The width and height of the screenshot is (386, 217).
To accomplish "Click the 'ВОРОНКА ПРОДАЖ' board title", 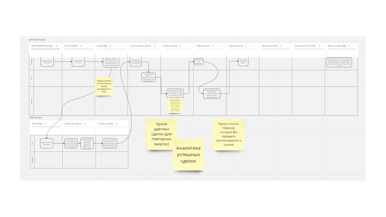I will click(x=37, y=40).
